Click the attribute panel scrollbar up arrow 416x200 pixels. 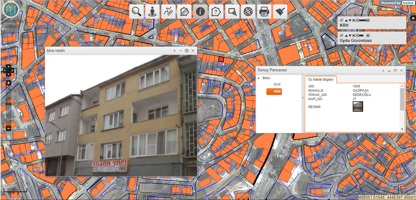click(x=402, y=86)
